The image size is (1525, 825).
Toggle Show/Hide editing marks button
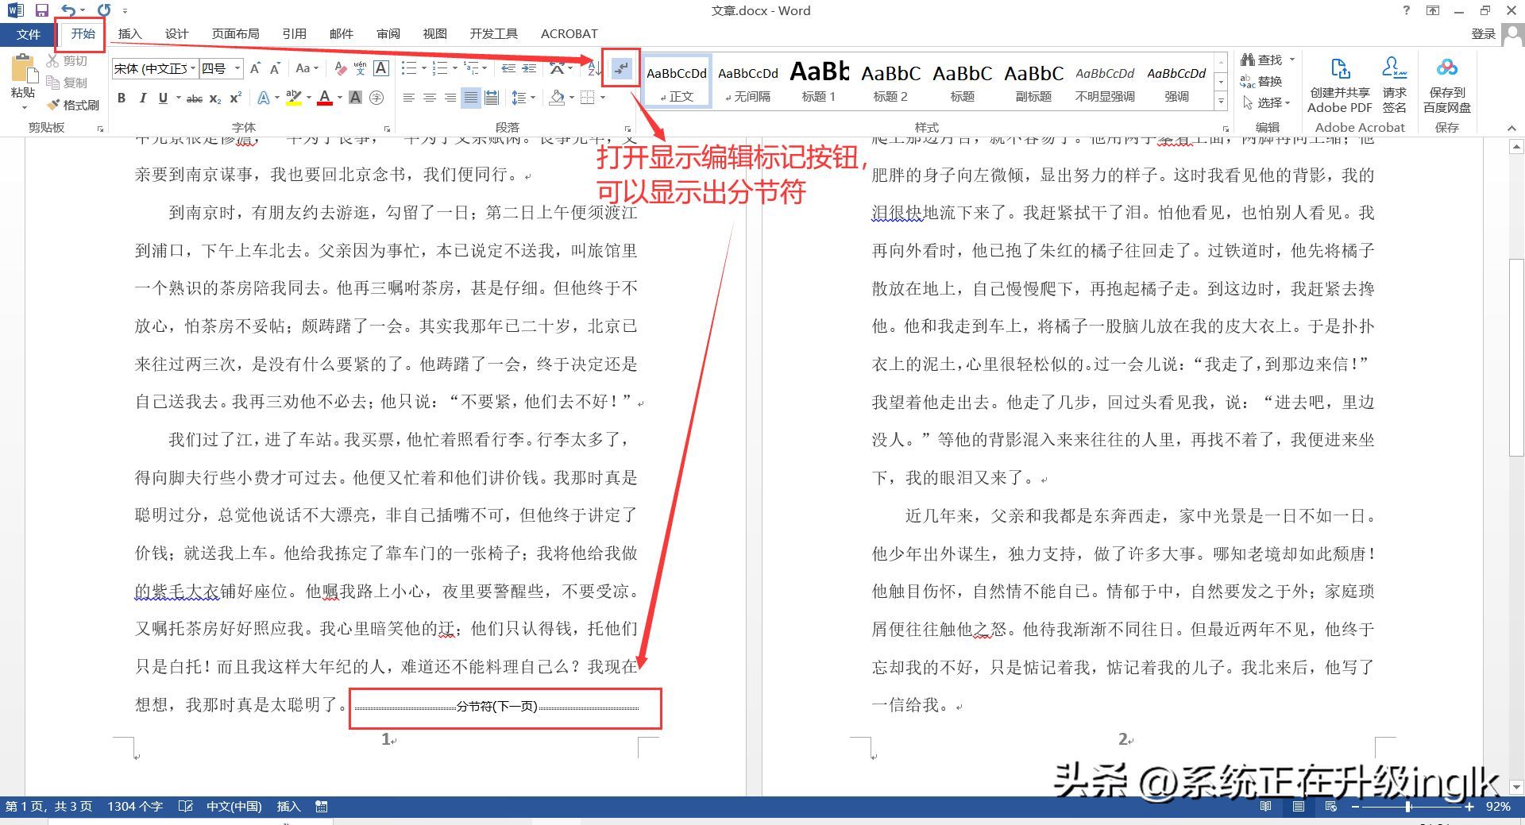(x=621, y=68)
